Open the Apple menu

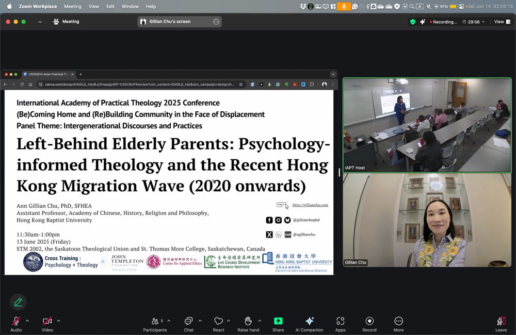click(9, 6)
